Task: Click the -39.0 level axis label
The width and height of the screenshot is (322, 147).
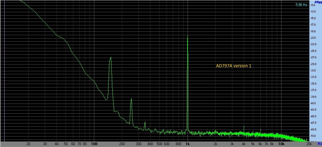Action: [x=313, y=97]
